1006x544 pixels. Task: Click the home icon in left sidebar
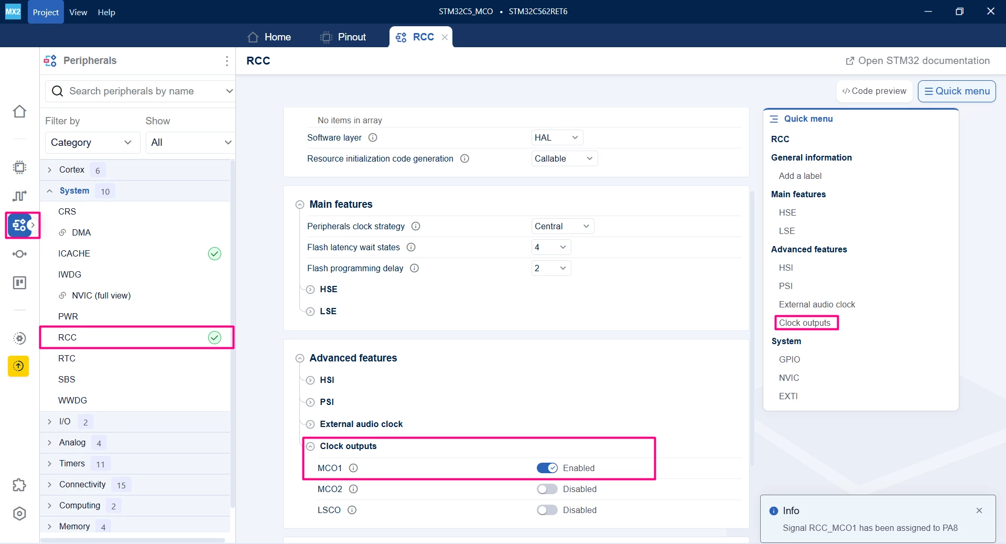19,111
